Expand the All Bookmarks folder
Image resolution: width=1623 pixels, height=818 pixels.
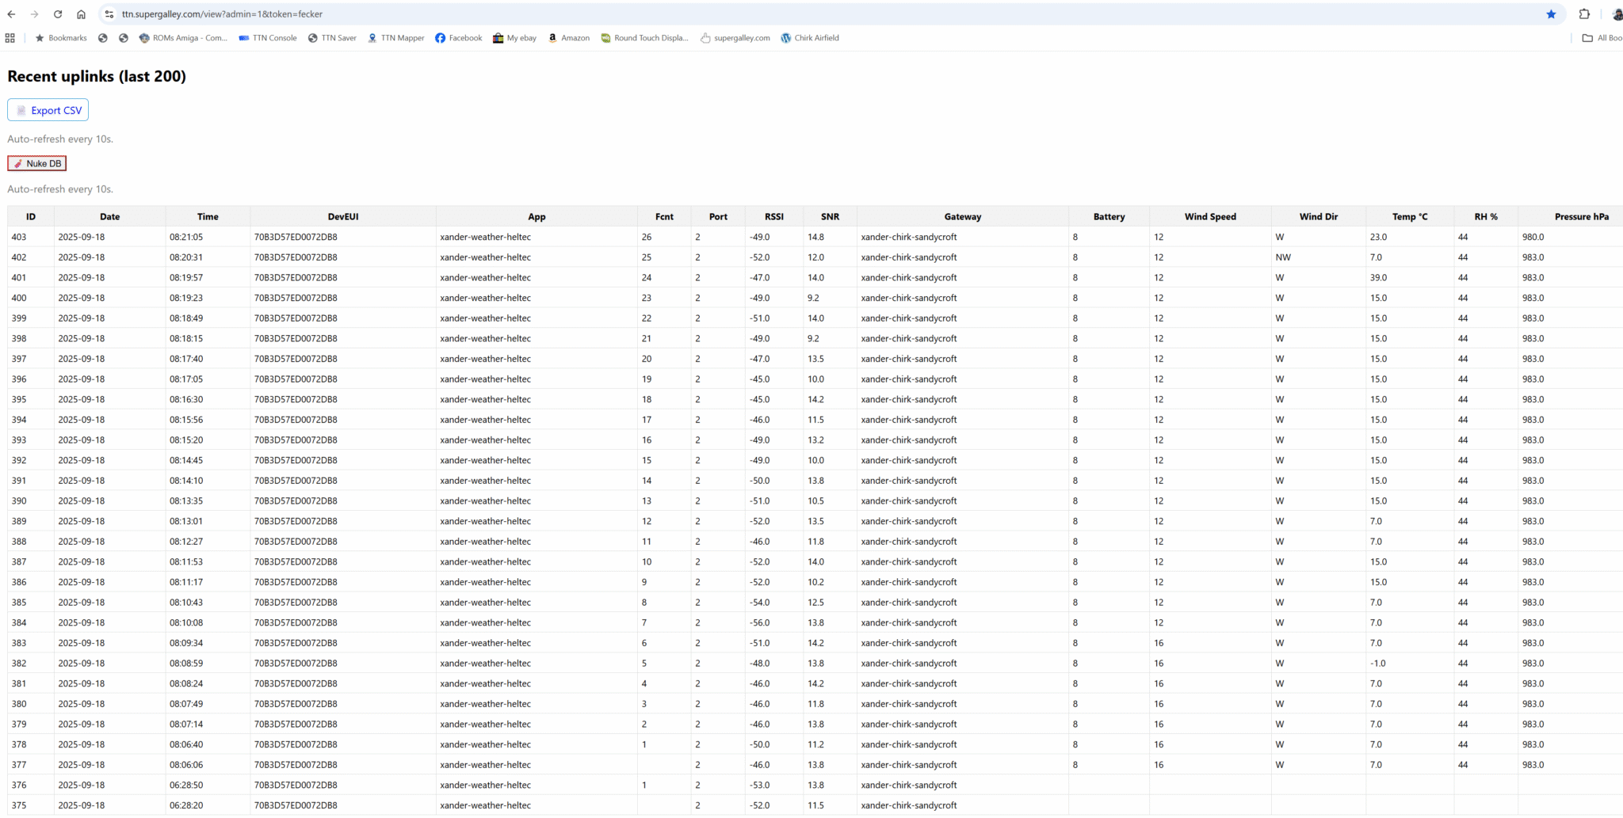tap(1601, 38)
